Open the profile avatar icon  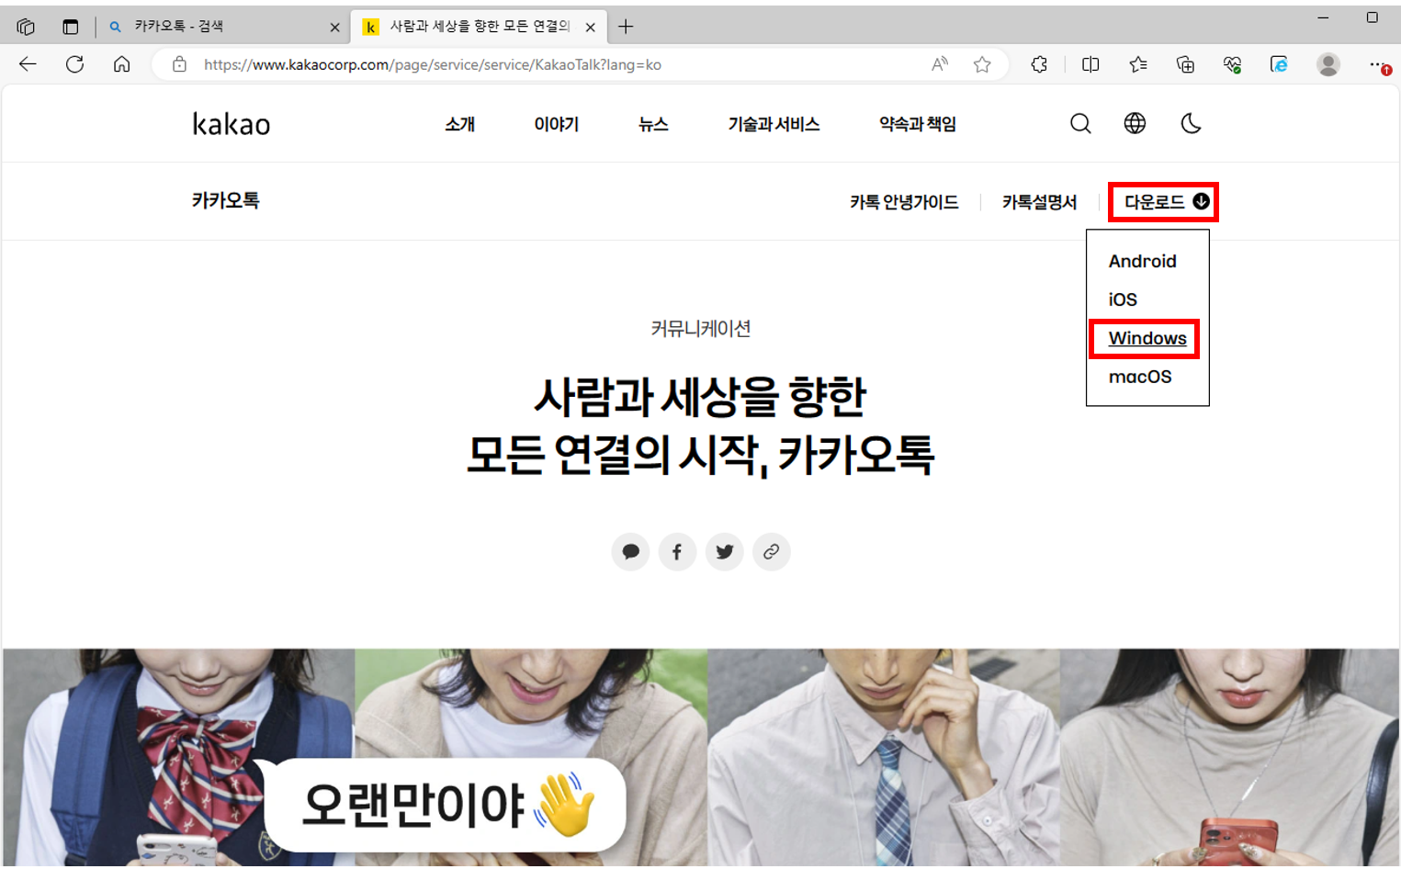pos(1328,64)
